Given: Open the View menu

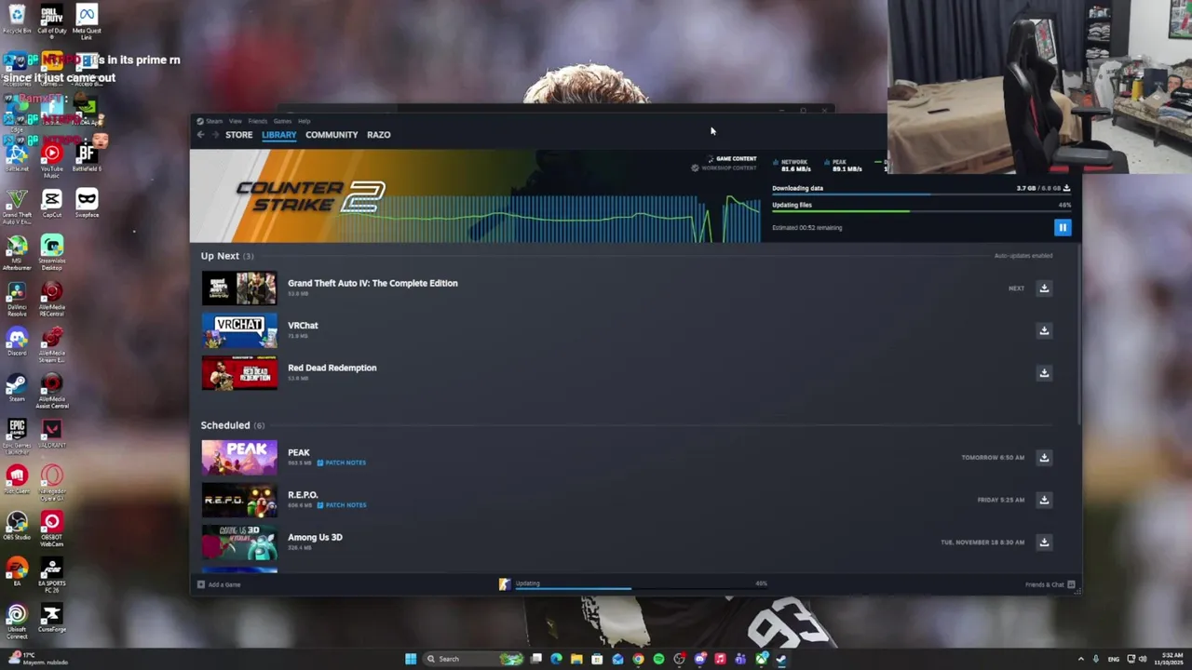Looking at the screenshot, I should coord(236,121).
